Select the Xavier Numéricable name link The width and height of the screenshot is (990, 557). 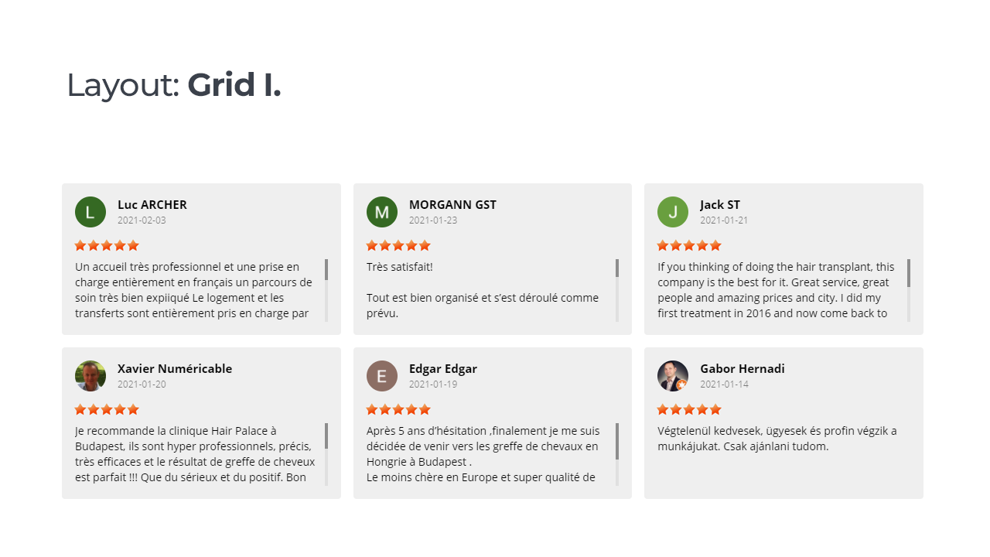(x=175, y=369)
